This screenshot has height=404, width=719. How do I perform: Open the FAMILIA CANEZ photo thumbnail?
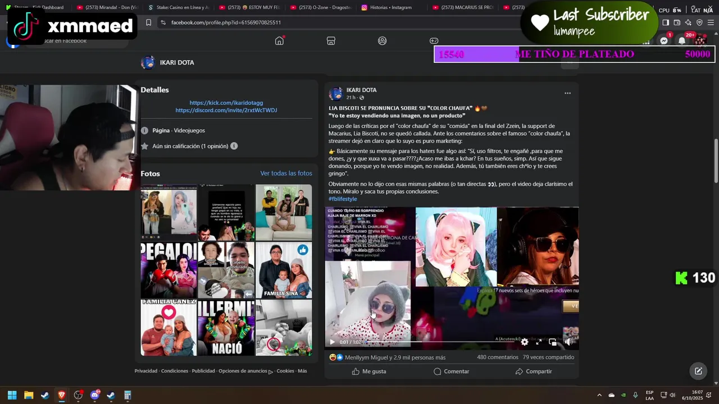click(169, 328)
